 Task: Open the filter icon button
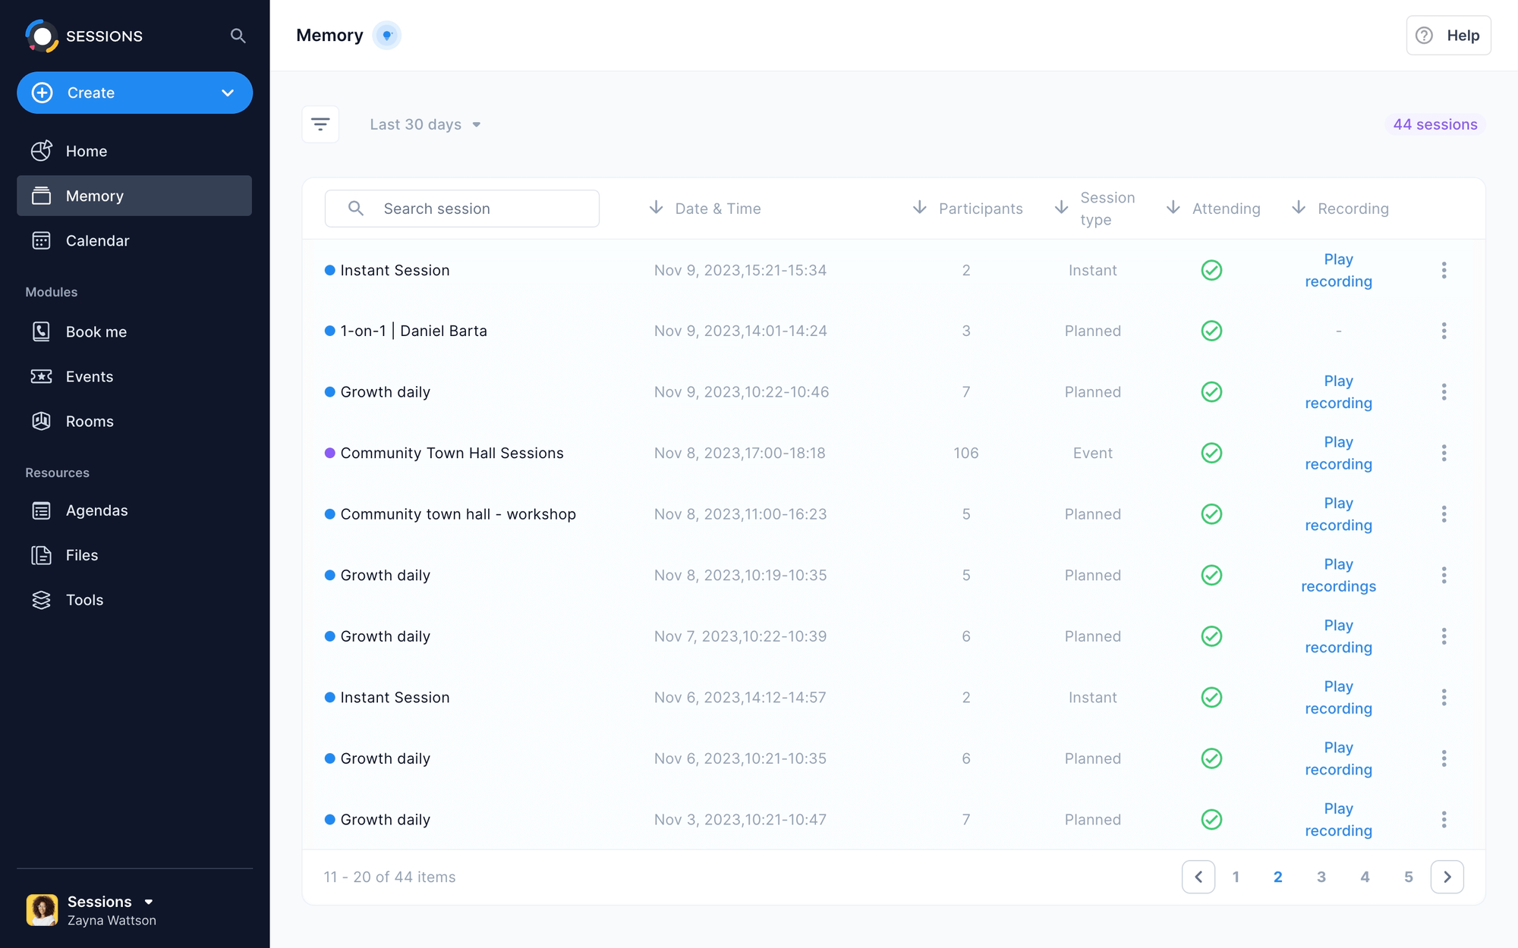pyautogui.click(x=320, y=124)
